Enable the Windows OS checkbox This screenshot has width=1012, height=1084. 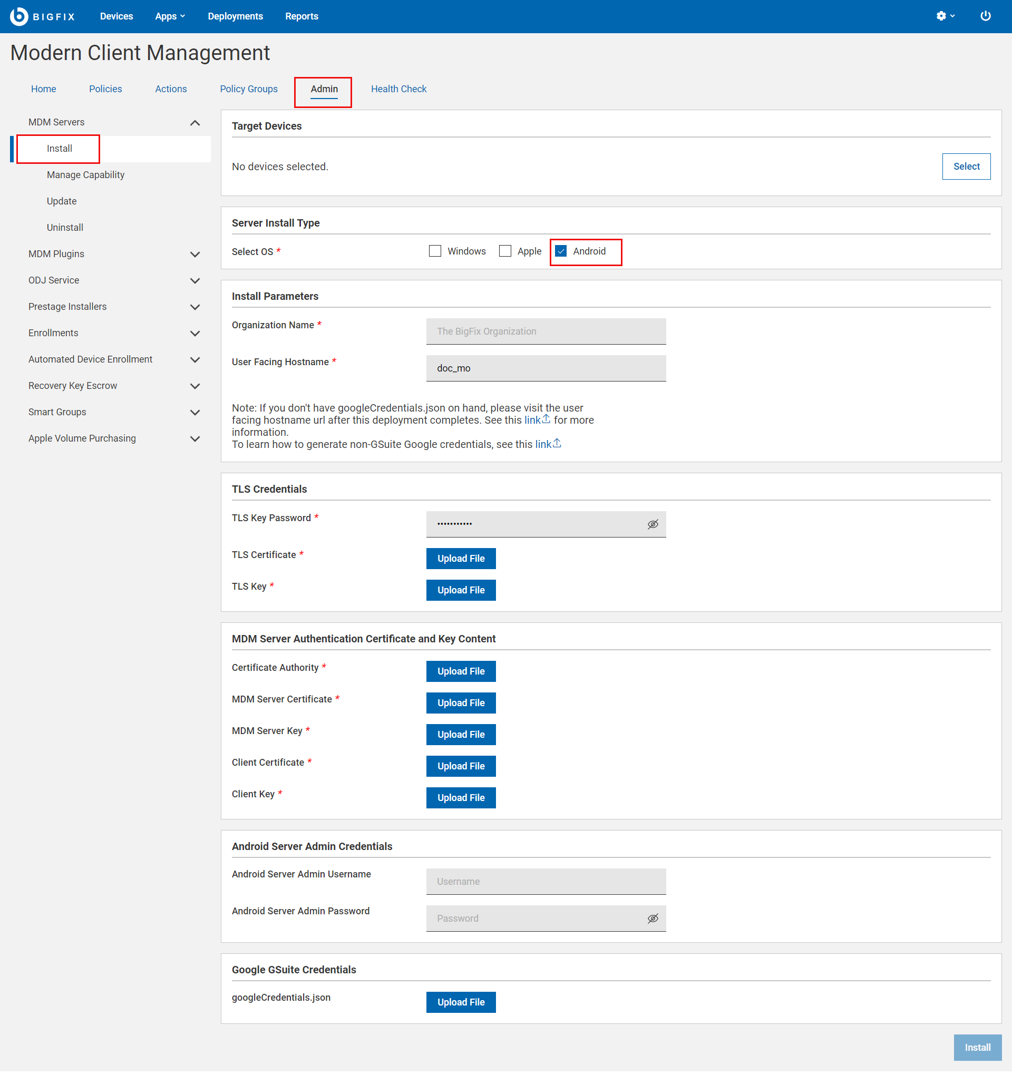pos(435,251)
